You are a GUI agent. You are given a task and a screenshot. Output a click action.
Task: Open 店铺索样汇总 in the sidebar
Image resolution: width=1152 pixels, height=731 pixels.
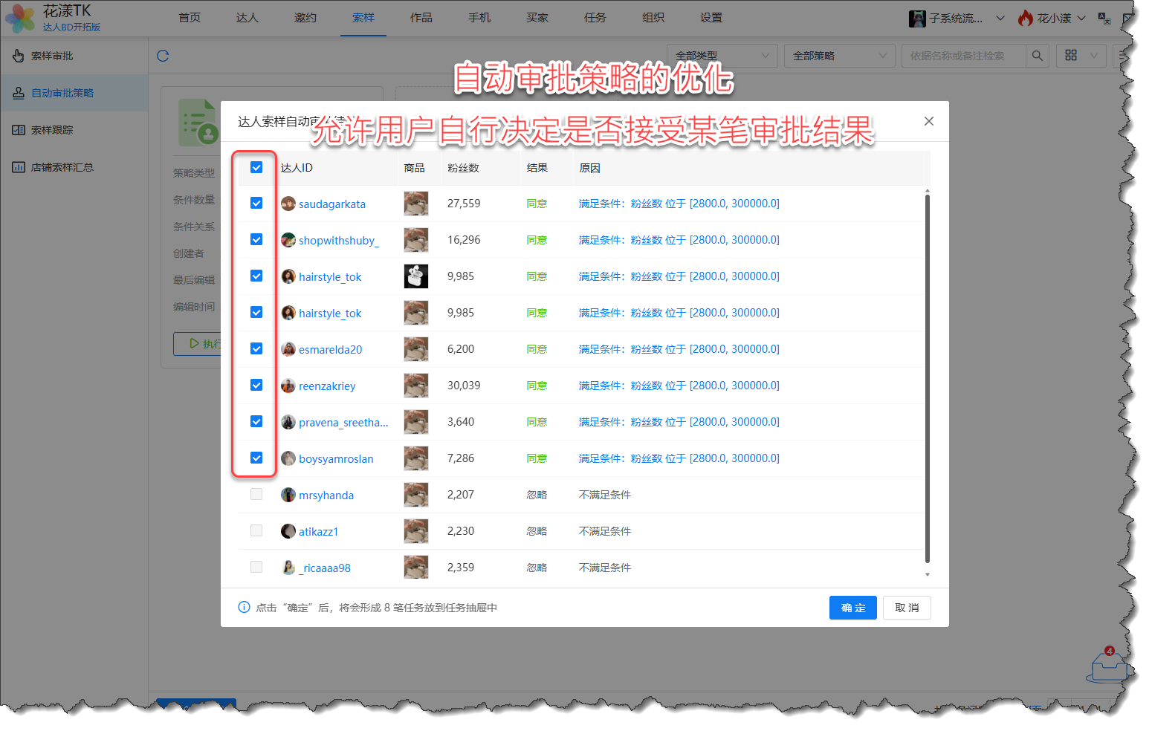(x=62, y=167)
